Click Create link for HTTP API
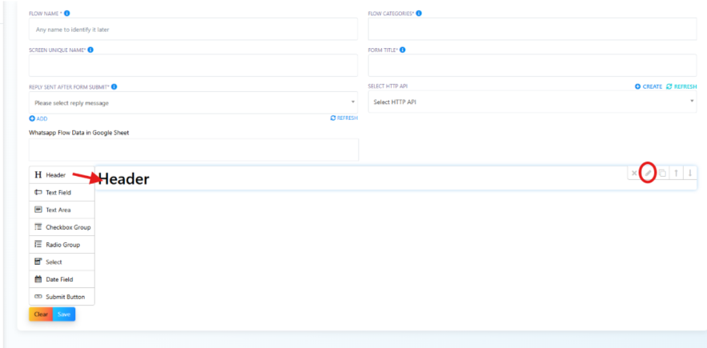This screenshot has width=707, height=348. coord(649,86)
